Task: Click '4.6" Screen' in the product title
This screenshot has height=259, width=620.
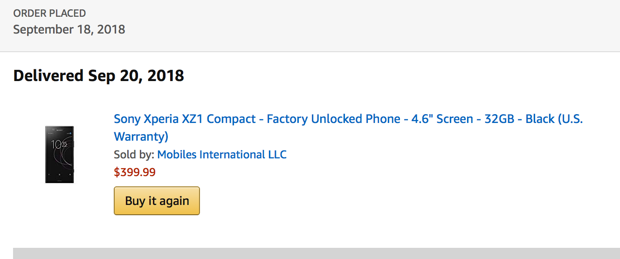Action: tap(440, 119)
